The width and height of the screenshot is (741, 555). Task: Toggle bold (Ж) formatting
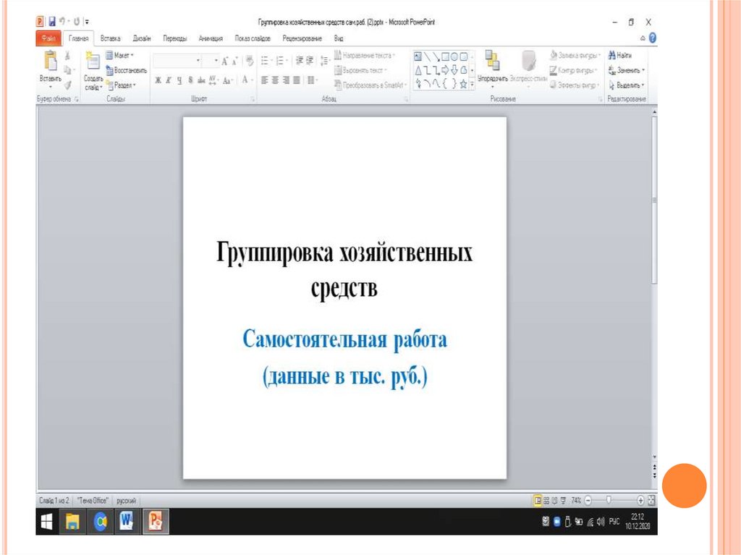coord(158,81)
